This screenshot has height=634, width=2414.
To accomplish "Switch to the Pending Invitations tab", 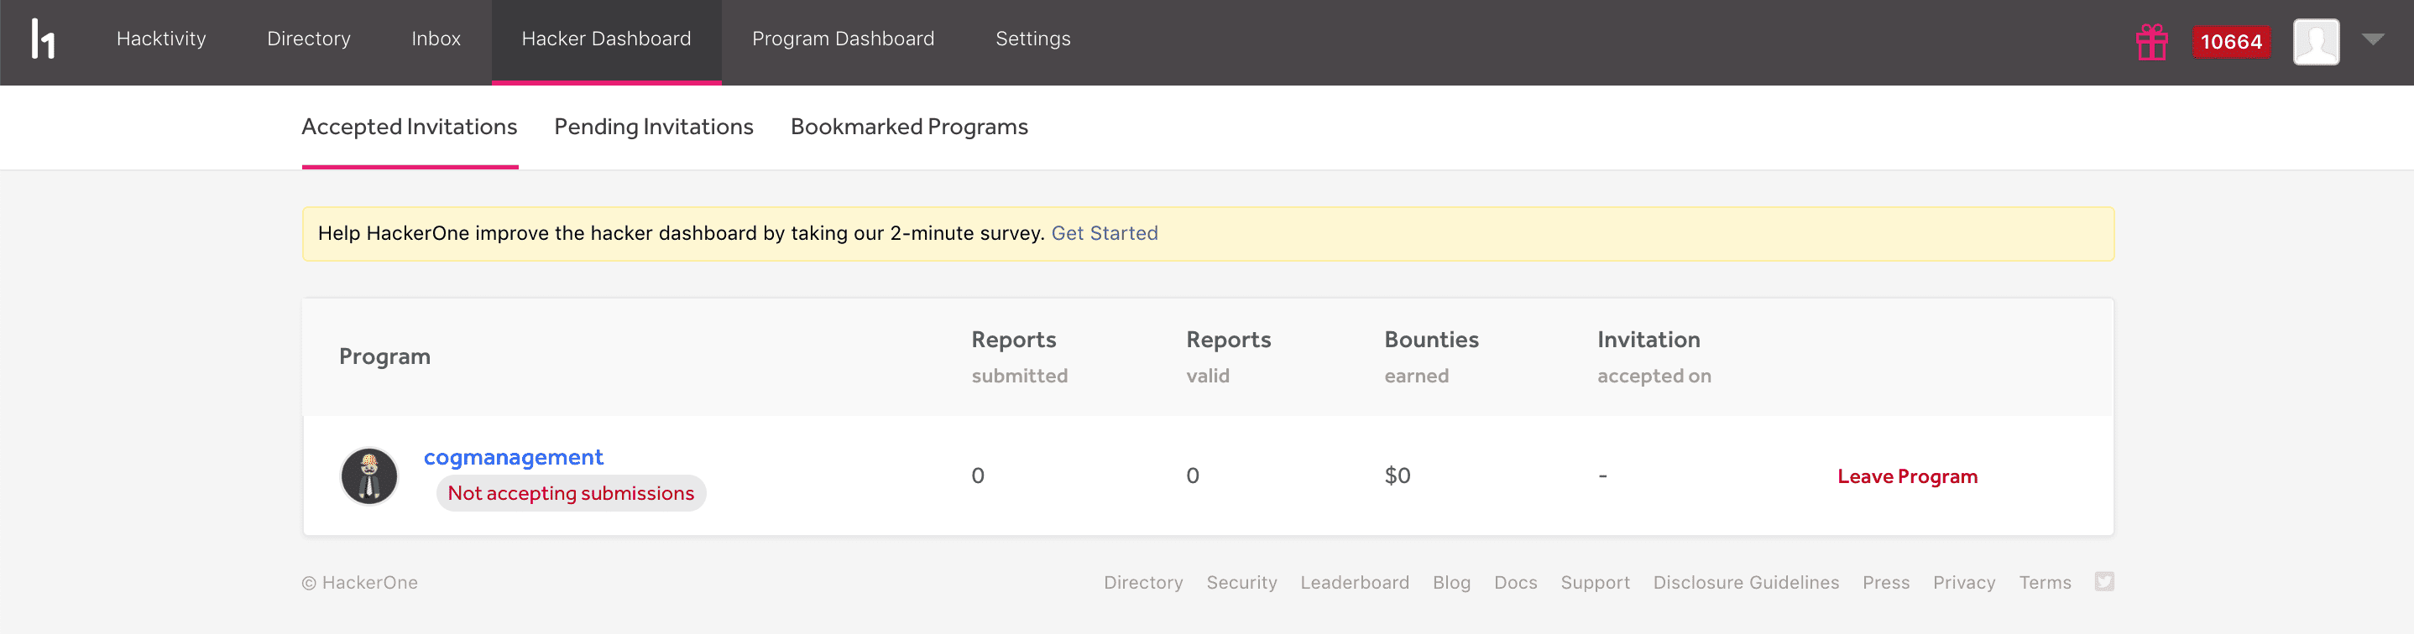I will 653,127.
